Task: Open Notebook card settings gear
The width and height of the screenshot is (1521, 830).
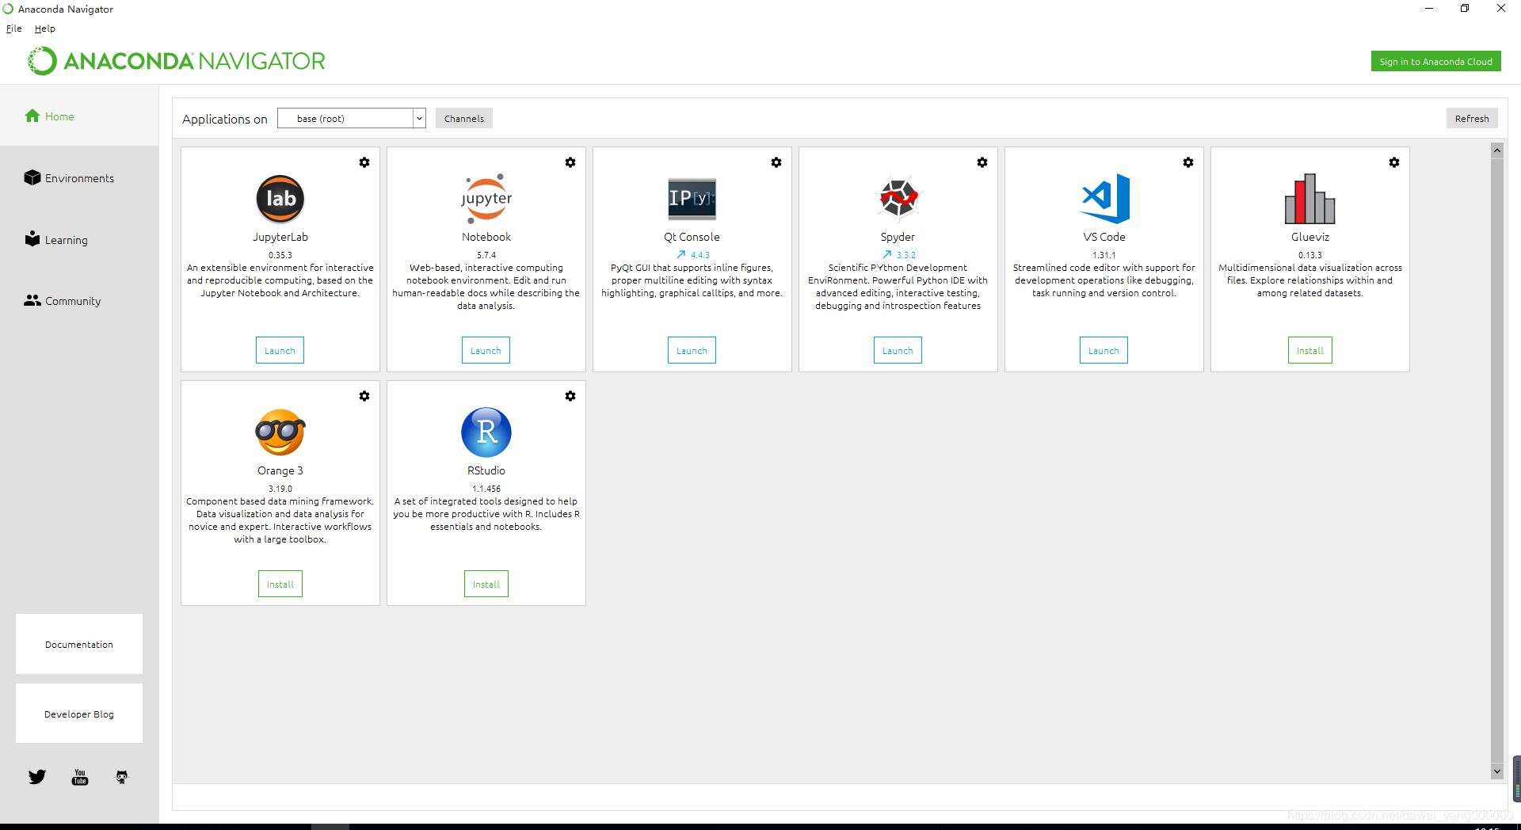Action: [x=570, y=162]
